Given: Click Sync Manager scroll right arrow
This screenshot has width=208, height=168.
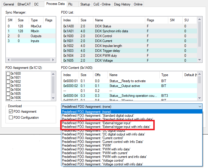Looking at the screenshot, I should pyautogui.click(x=53, y=60).
